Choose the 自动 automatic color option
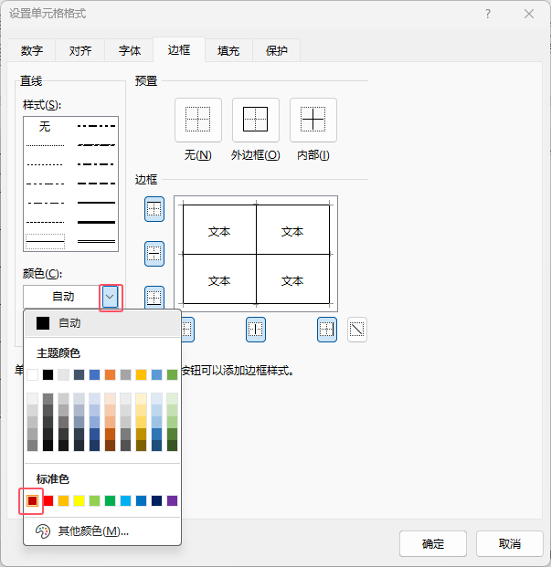 [102, 323]
